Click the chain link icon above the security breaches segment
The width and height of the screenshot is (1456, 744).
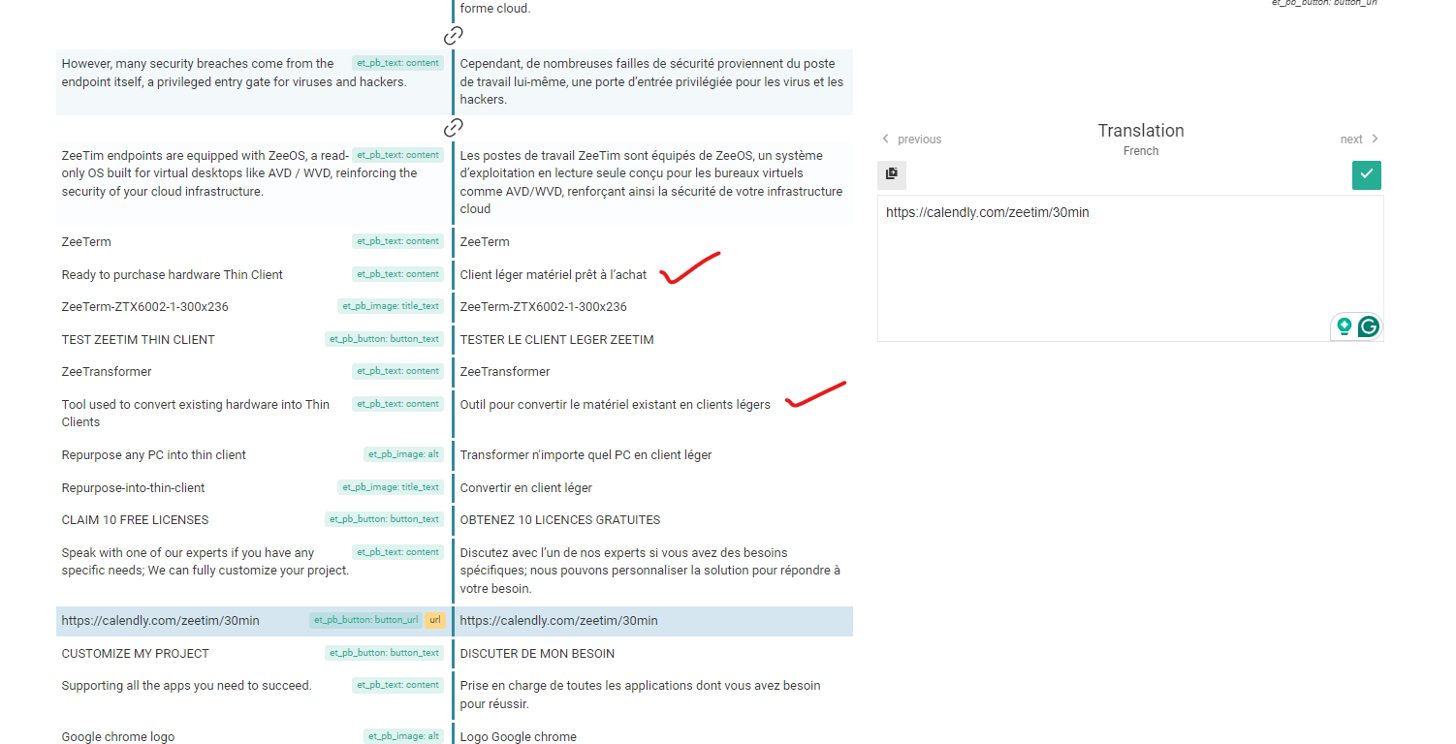453,37
